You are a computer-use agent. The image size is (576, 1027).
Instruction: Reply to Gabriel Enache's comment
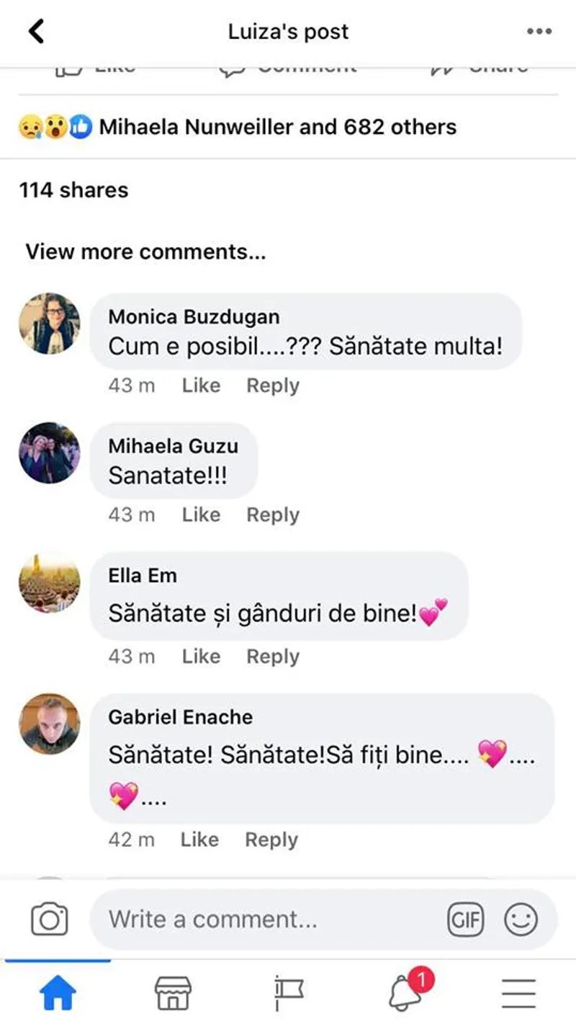(271, 840)
